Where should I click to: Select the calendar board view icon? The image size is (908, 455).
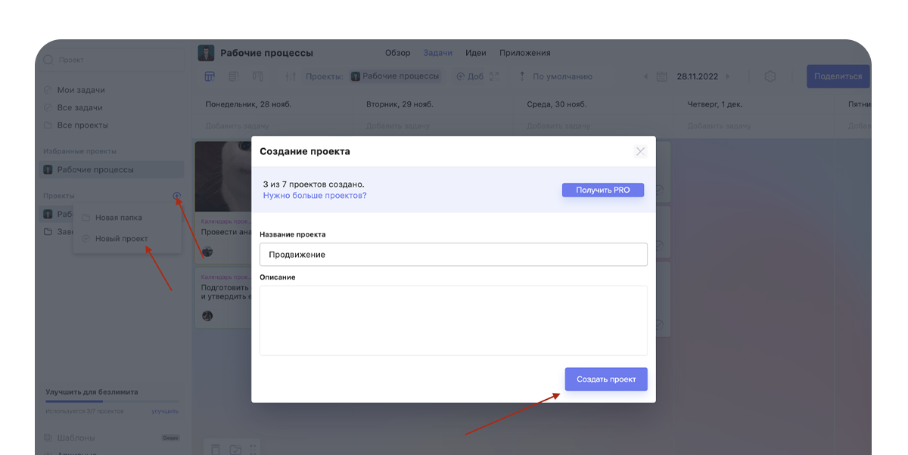click(x=210, y=76)
